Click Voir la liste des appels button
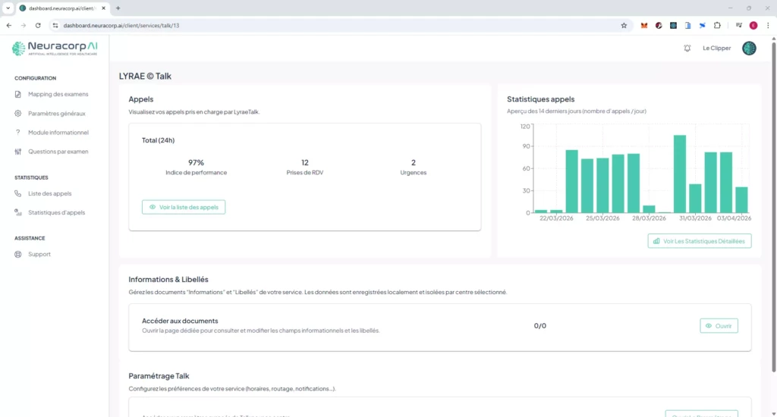The width and height of the screenshot is (777, 417). point(184,207)
